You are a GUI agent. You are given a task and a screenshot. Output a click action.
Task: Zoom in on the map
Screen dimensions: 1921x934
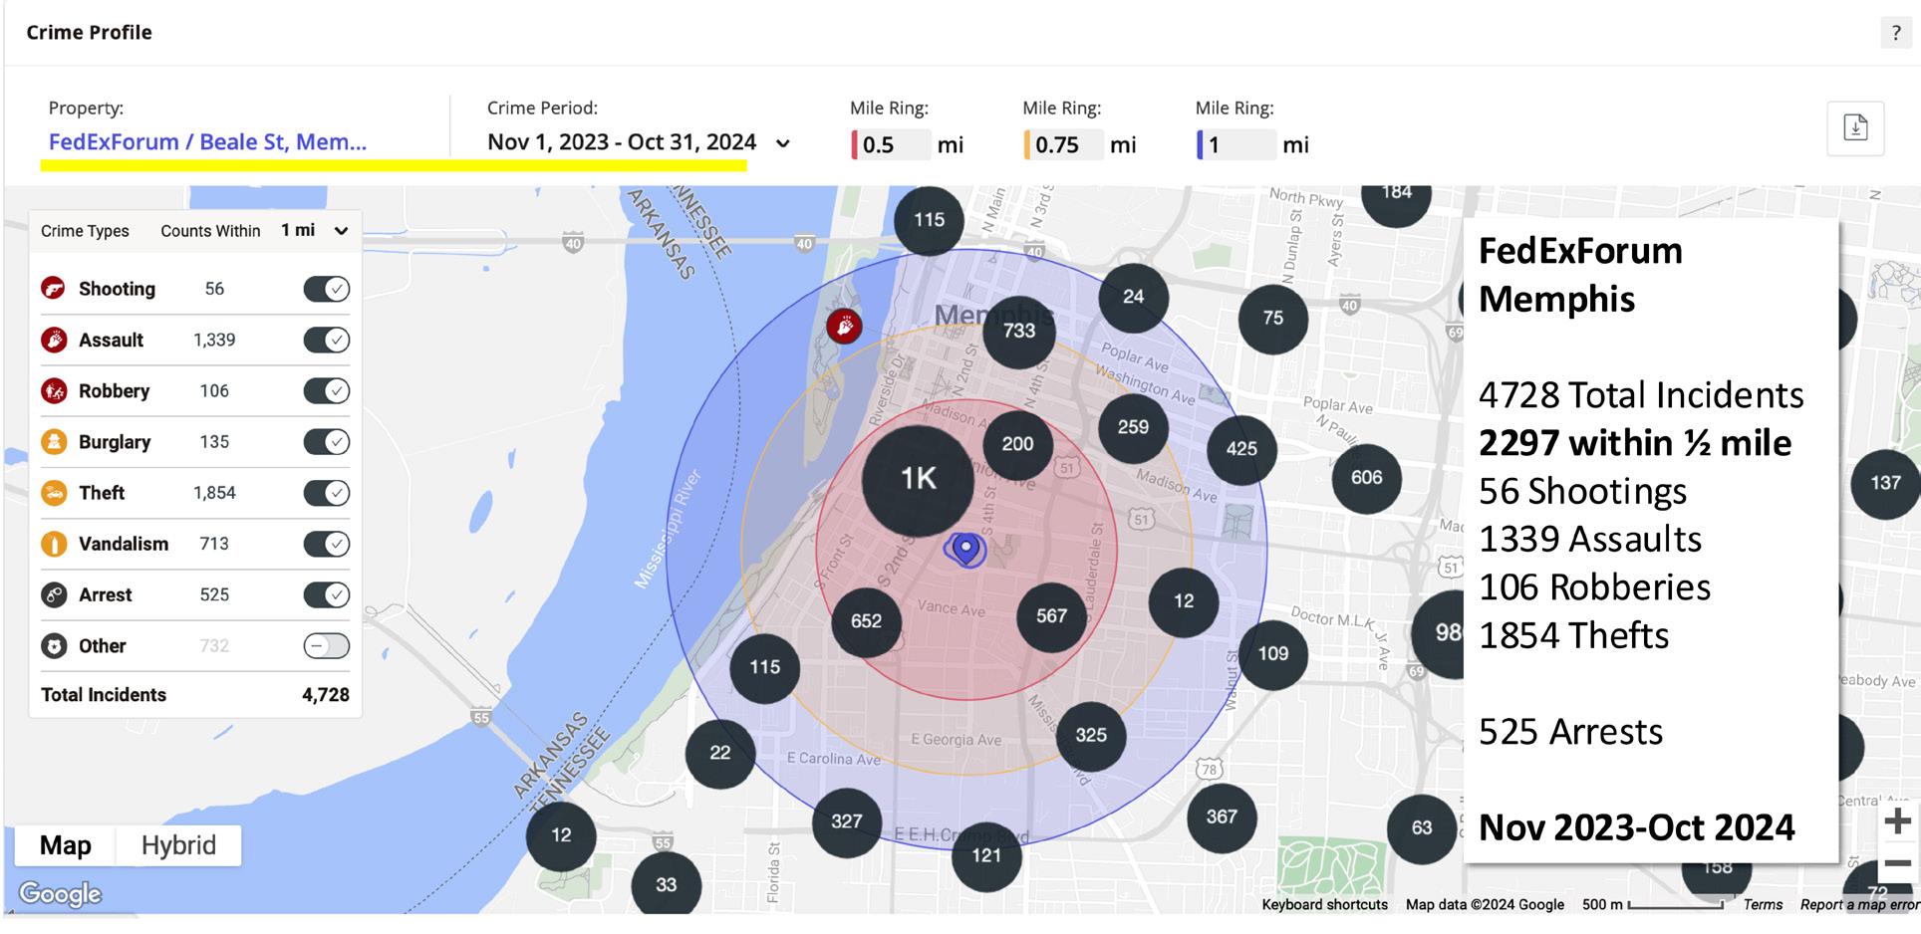1898,821
